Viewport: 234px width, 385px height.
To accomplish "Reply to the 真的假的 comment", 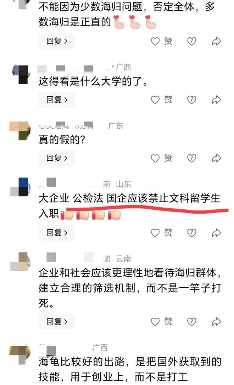I will [56, 158].
